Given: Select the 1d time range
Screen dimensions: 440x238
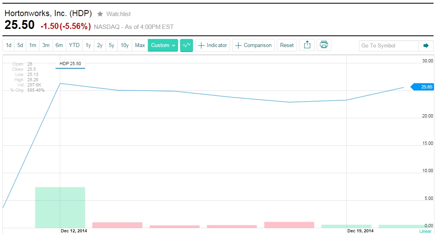Looking at the screenshot, I should [9, 45].
